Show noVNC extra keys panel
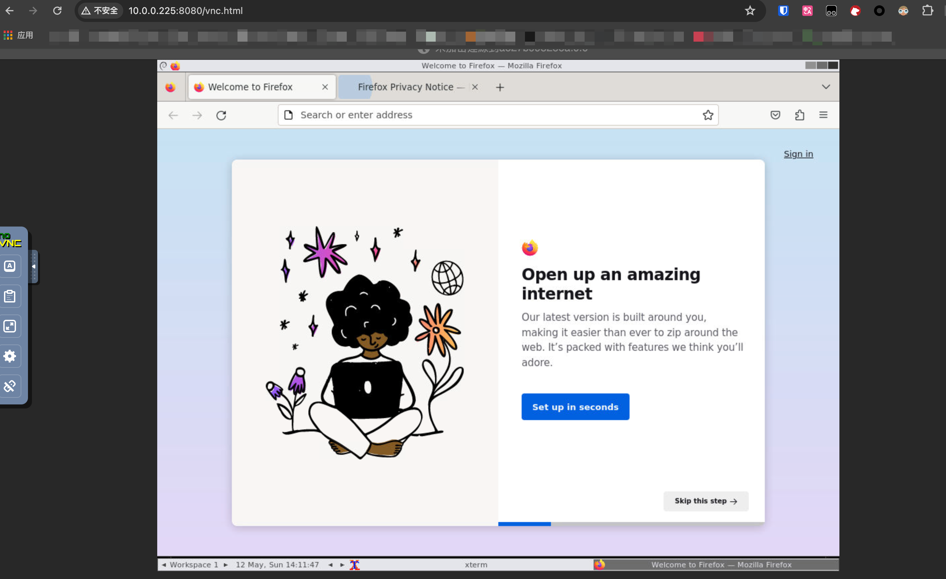 pos(10,266)
